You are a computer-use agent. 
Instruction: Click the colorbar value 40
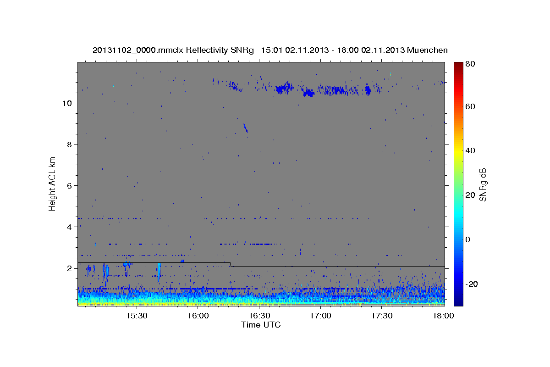click(x=471, y=151)
